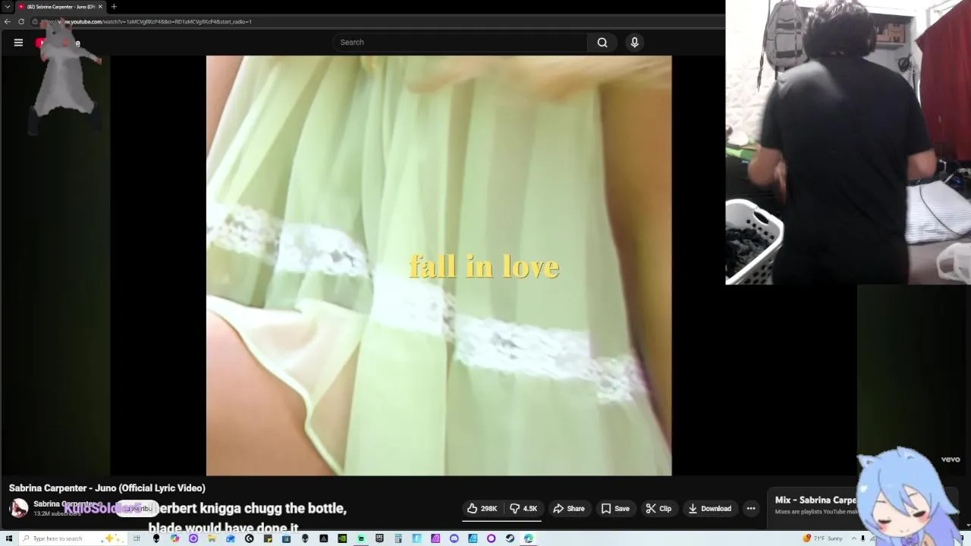The height and width of the screenshot is (546, 971).
Task: Like the video showing 298K
Action: [x=482, y=509]
